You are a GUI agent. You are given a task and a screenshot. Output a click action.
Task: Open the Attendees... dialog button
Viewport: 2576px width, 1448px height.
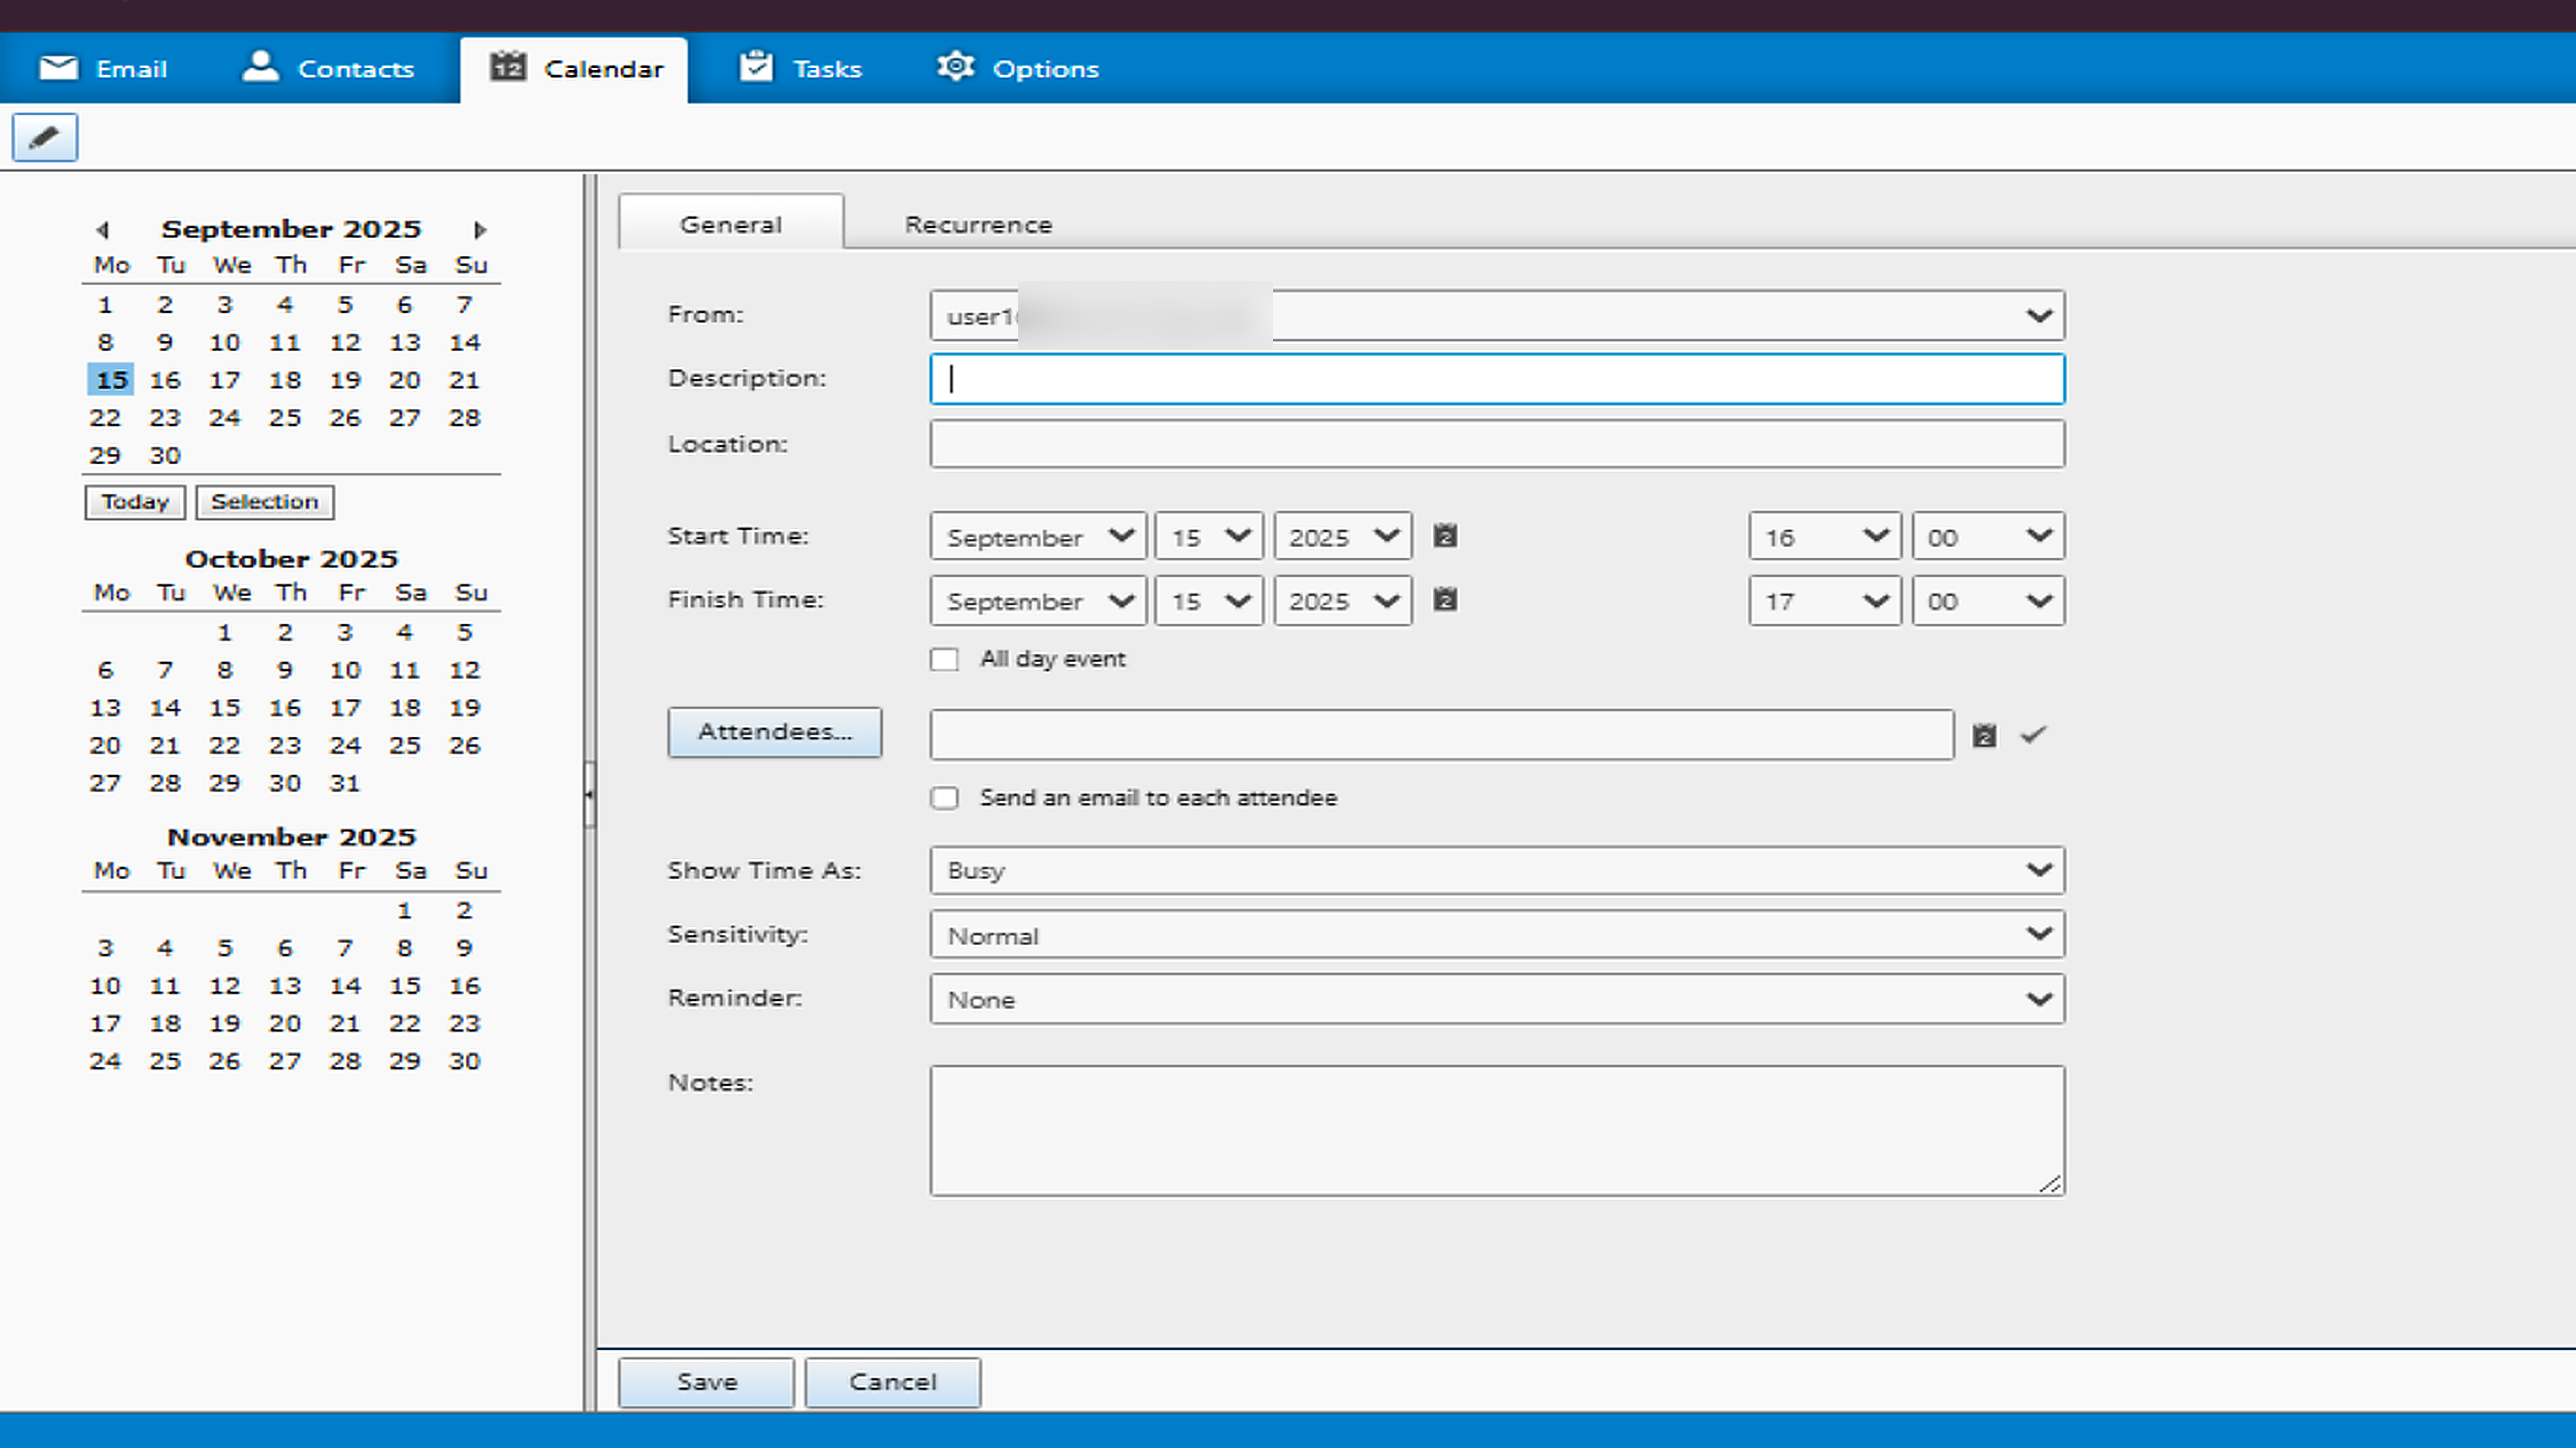pos(775,732)
